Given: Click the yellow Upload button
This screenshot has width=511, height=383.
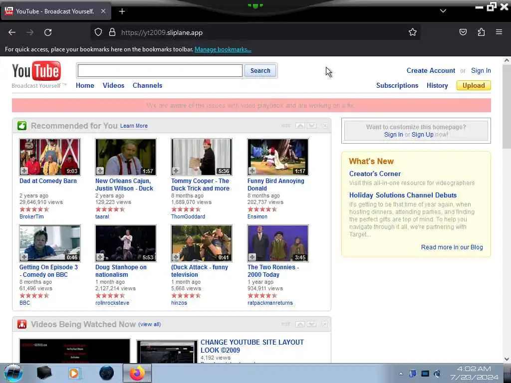Looking at the screenshot, I should (474, 85).
